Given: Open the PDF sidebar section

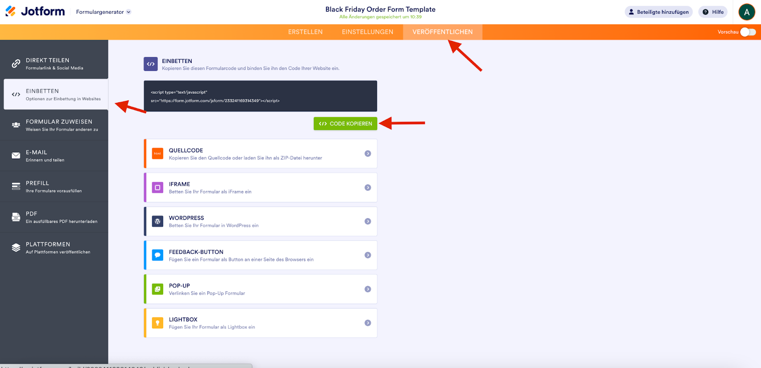Looking at the screenshot, I should (54, 217).
